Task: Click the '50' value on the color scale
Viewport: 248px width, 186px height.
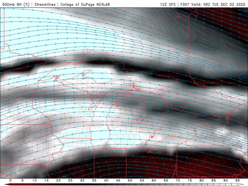Action: coord(130,180)
